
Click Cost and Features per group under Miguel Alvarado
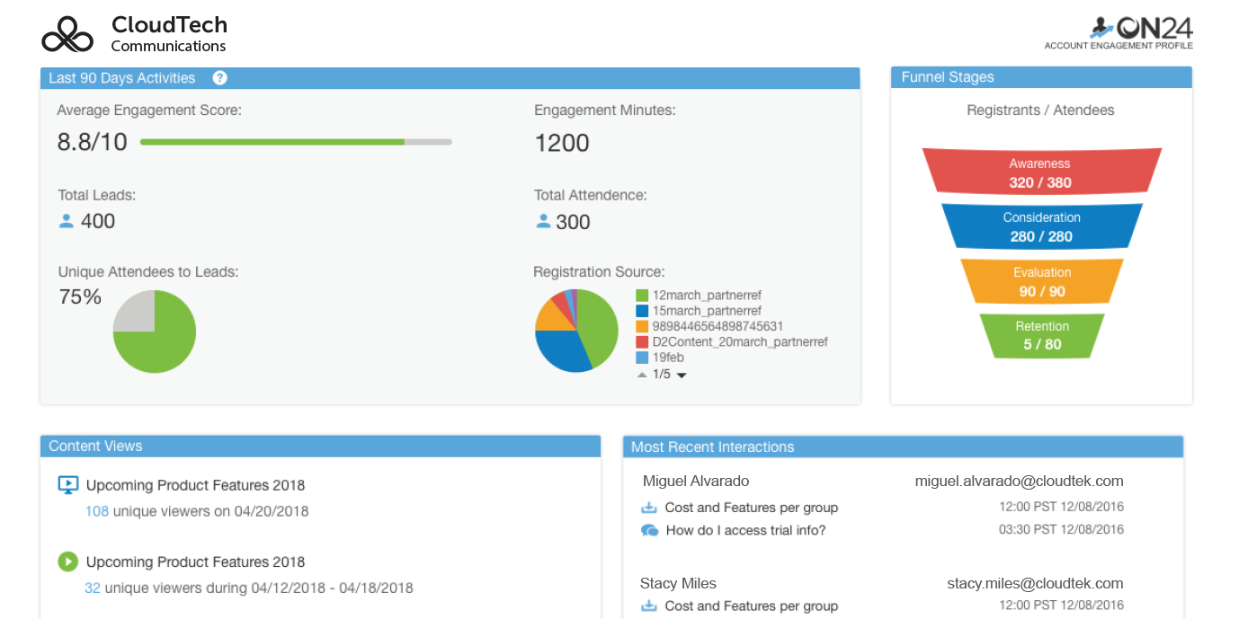pos(752,508)
